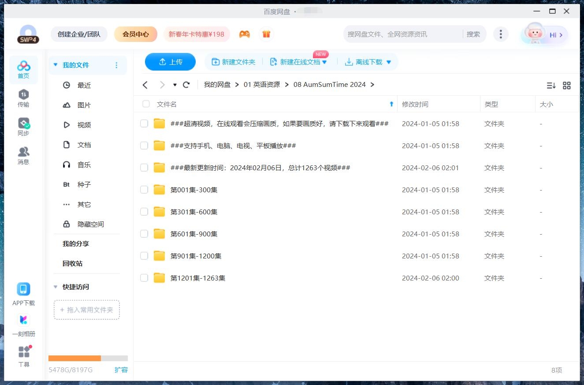Select 视频 in the file categories
Screen dimensions: 584x385
coord(84,125)
